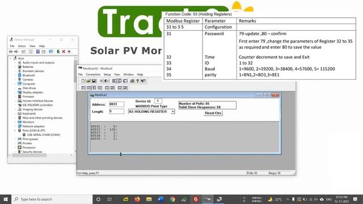Screen dimensions: 363x204
Task: Open the ModScan Setup menu
Action: click(107, 74)
